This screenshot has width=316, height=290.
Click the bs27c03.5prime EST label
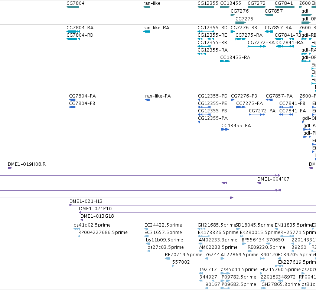[x=166, y=247]
